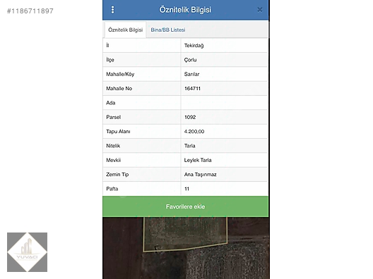Click the Ana Taşınmaz value
The width and height of the screenshot is (373, 279).
point(200,175)
